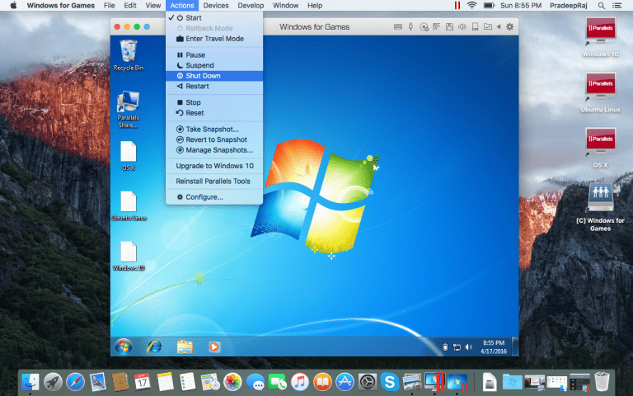Open the Develop menu in menu bar
Image resolution: width=633 pixels, height=396 pixels.
(251, 5)
